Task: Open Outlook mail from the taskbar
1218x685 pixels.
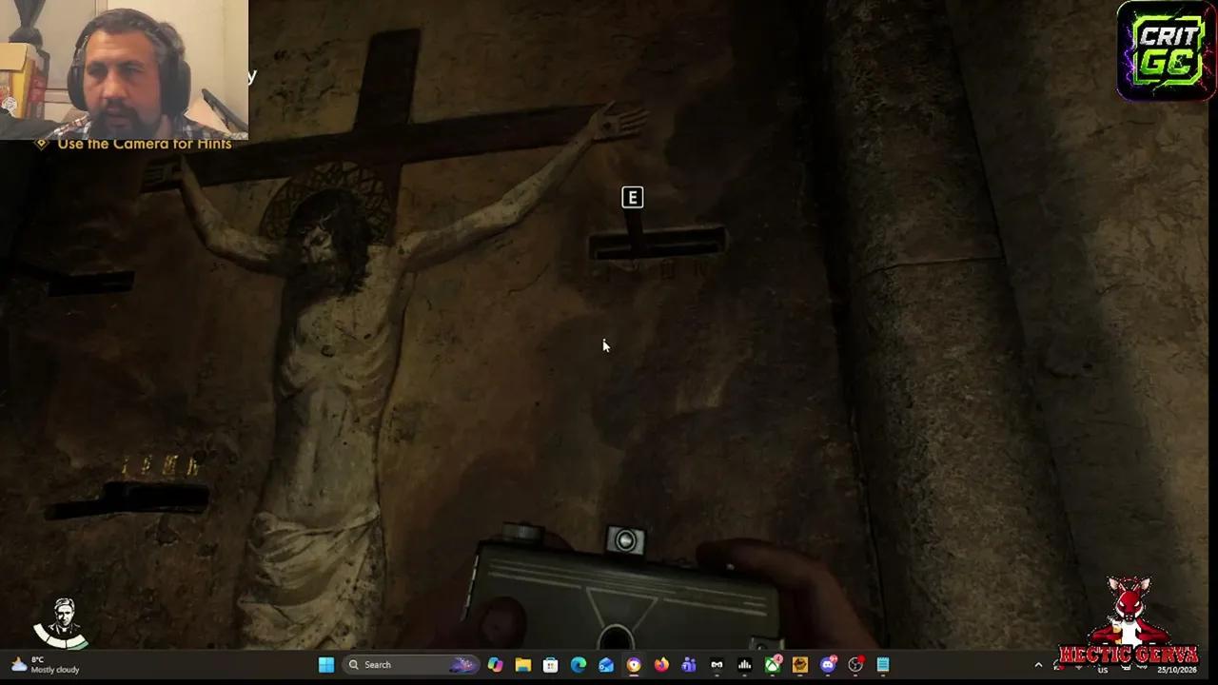Action: pos(605,665)
